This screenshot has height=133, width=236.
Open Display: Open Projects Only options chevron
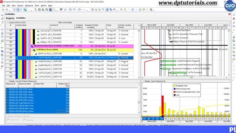click(x=143, y=81)
